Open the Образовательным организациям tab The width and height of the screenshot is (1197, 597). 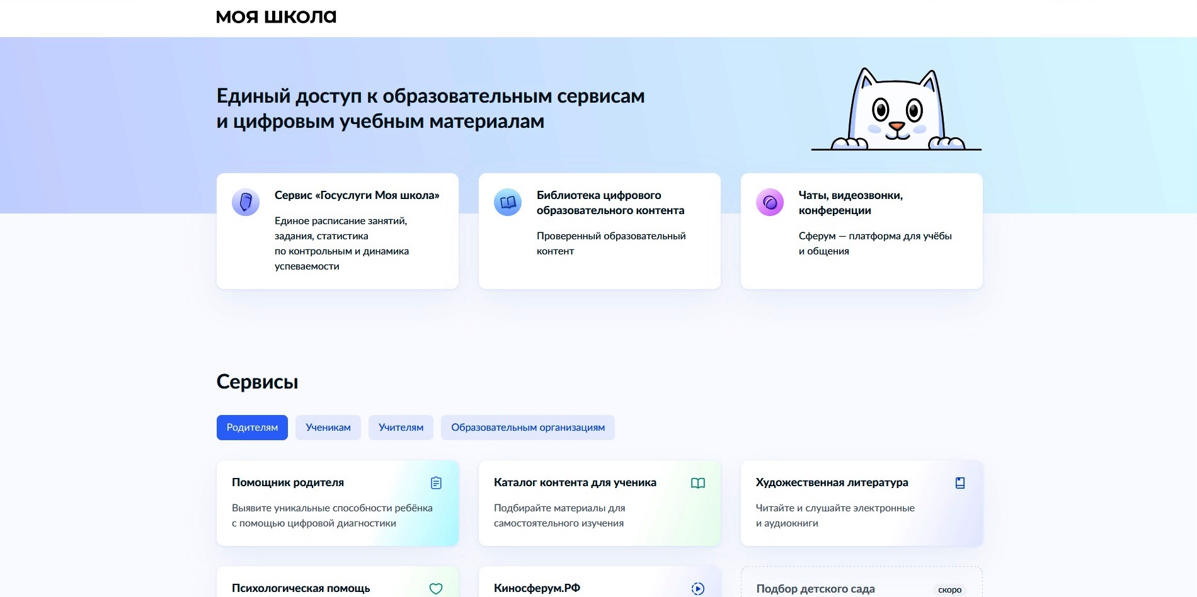point(528,428)
